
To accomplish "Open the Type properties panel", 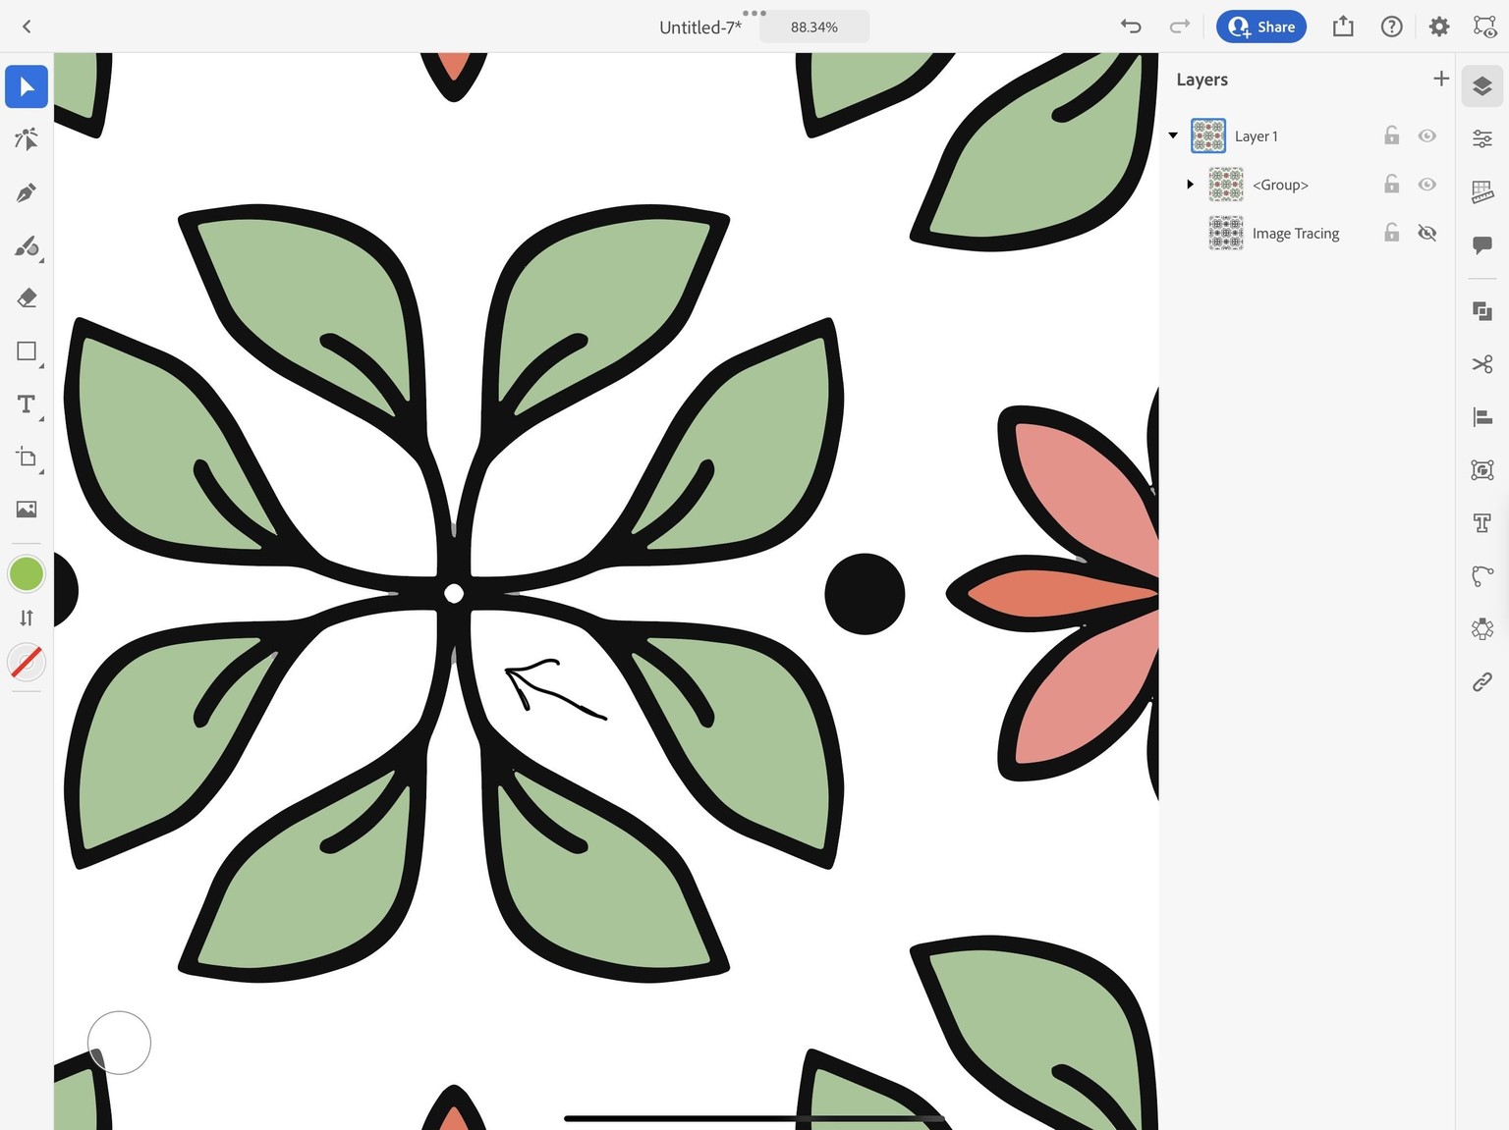I will [1482, 523].
